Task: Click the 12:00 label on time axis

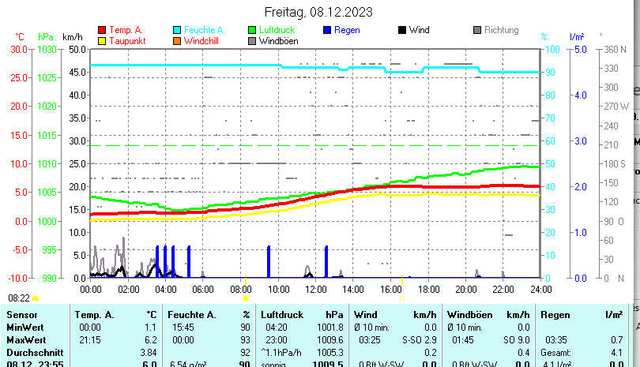Action: tap(315, 290)
